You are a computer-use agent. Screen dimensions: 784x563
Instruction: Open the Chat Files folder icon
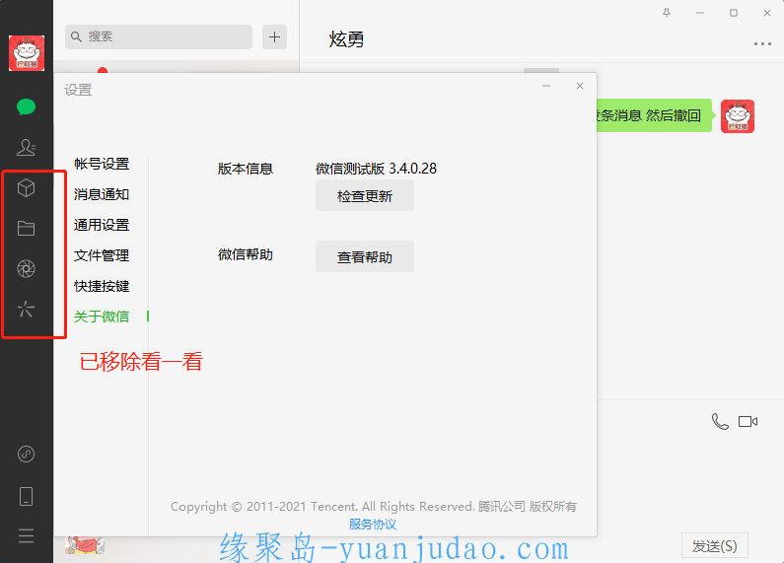pos(26,229)
